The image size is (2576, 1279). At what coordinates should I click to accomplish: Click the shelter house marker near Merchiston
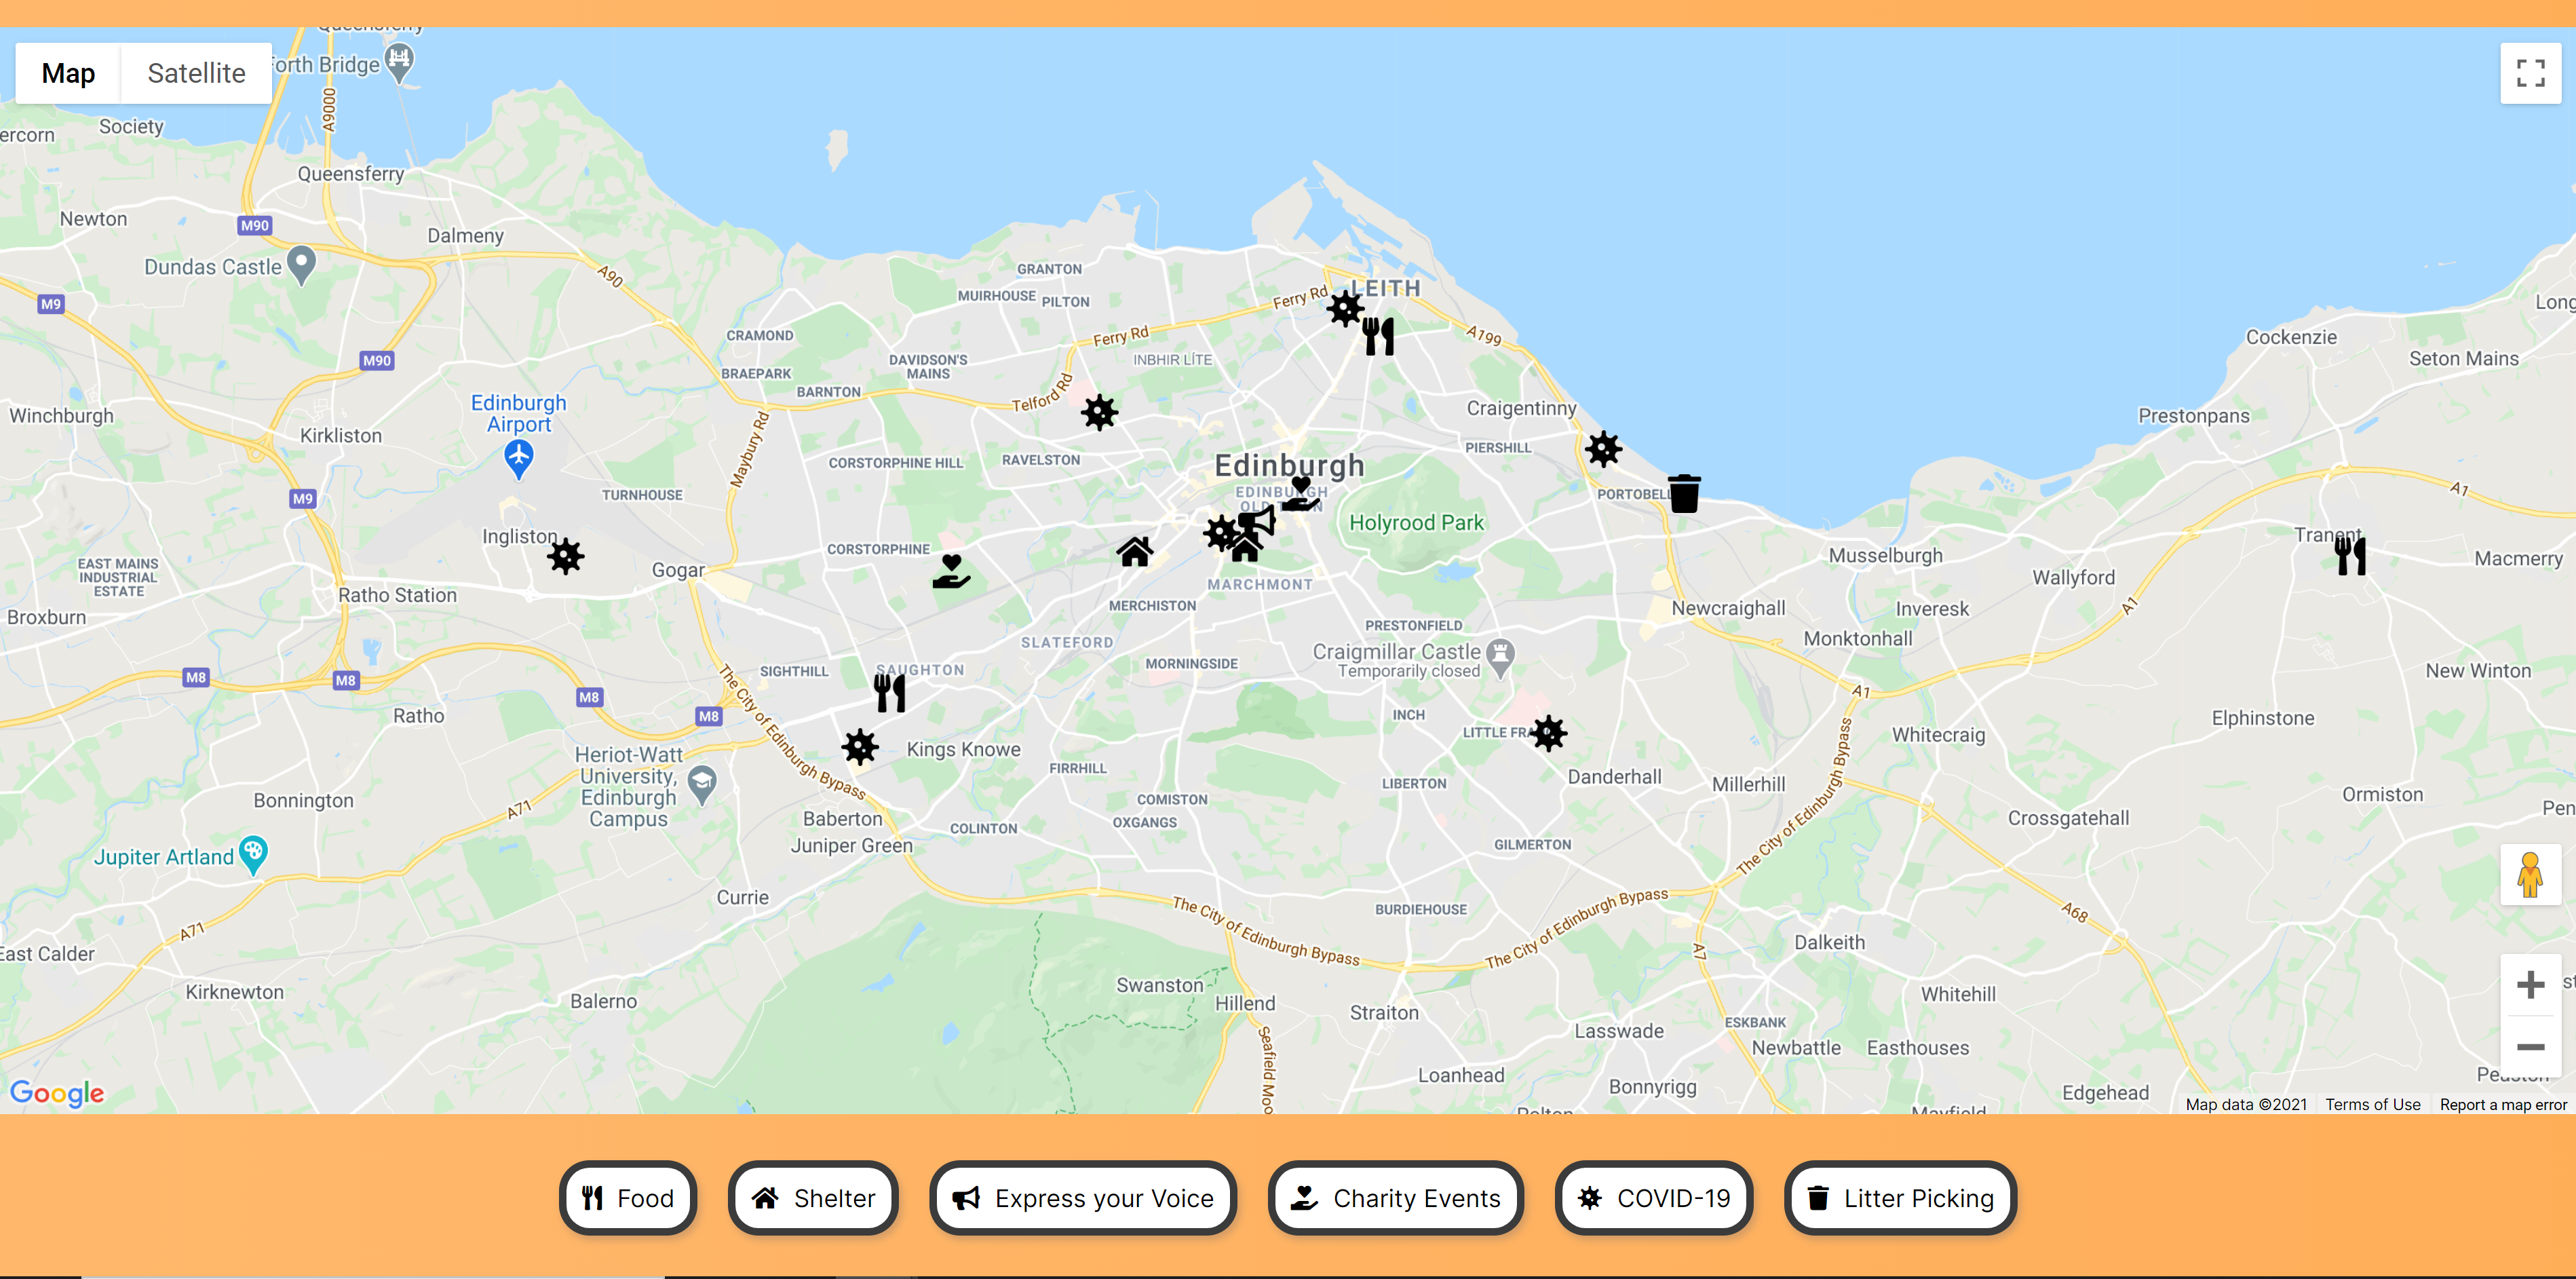(x=1135, y=551)
